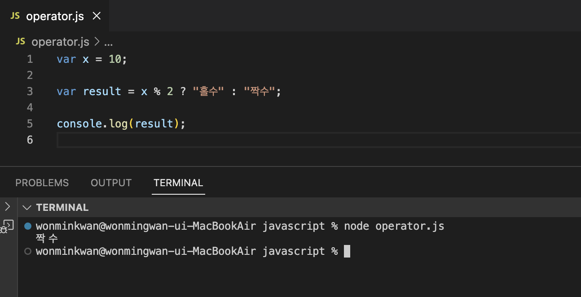
Task: Click terminal output 짝수
Action: pyautogui.click(x=47, y=239)
